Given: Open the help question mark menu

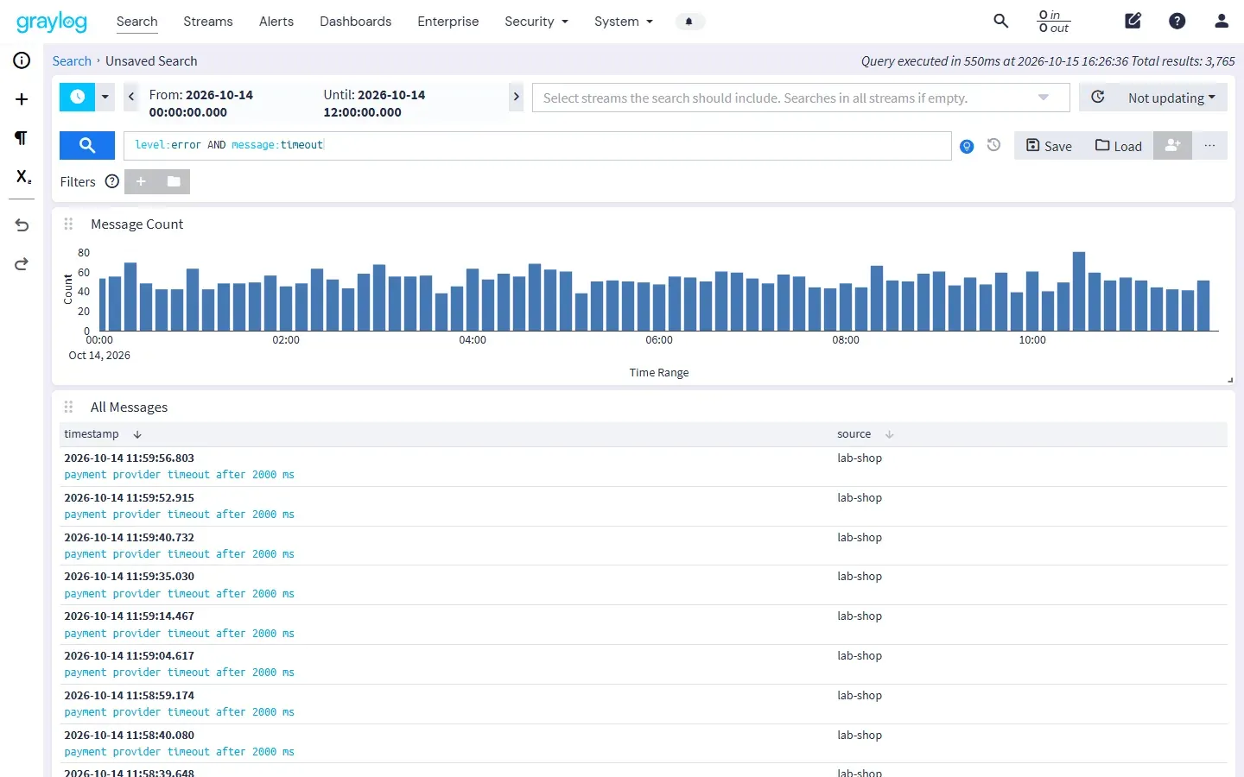Looking at the screenshot, I should pyautogui.click(x=1177, y=21).
